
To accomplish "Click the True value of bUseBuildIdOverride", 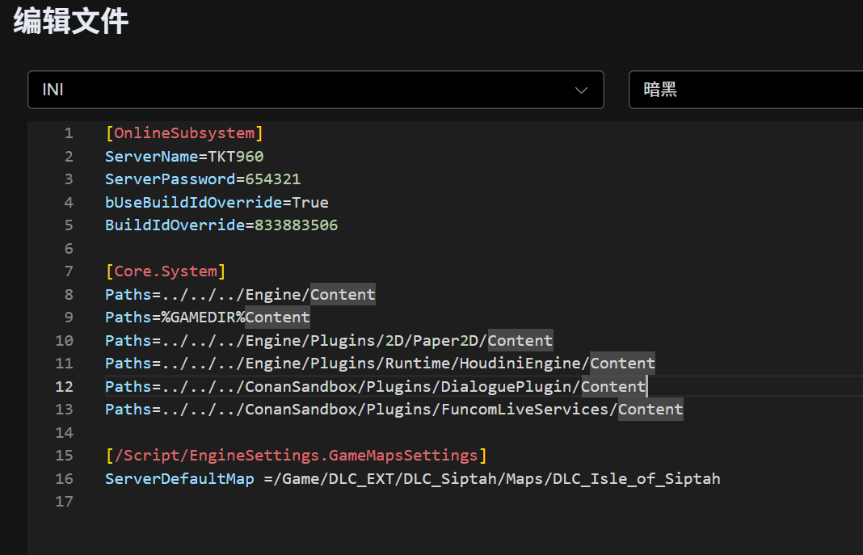I will tap(310, 202).
